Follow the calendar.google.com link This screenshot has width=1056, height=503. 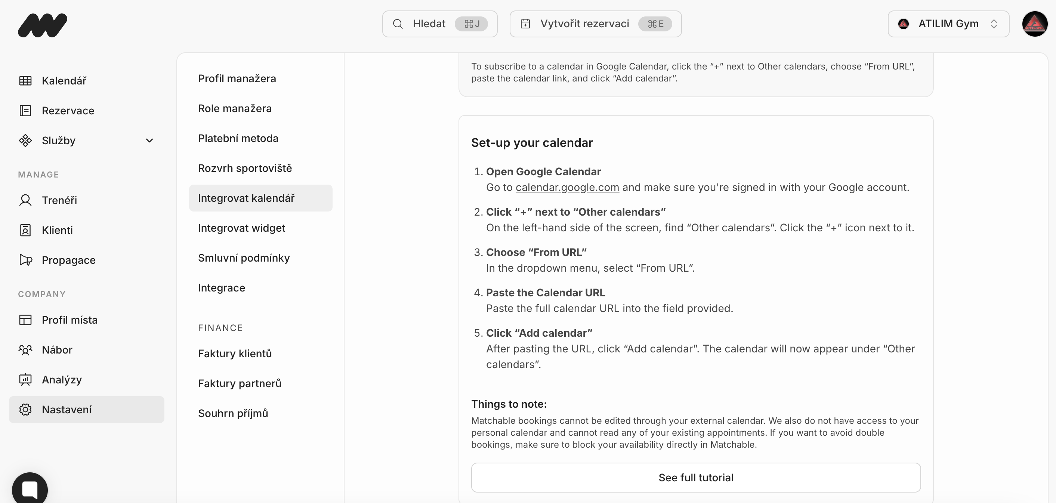point(567,187)
